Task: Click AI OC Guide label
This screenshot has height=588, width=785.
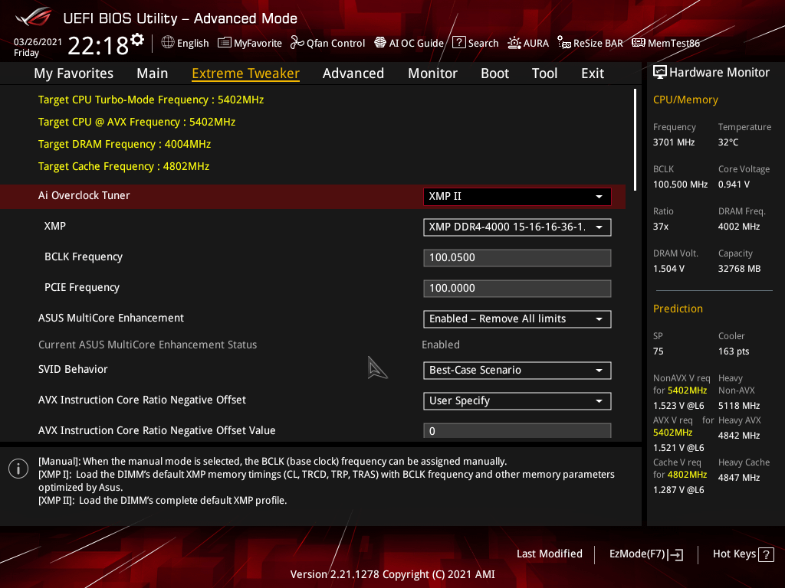Action: (416, 44)
